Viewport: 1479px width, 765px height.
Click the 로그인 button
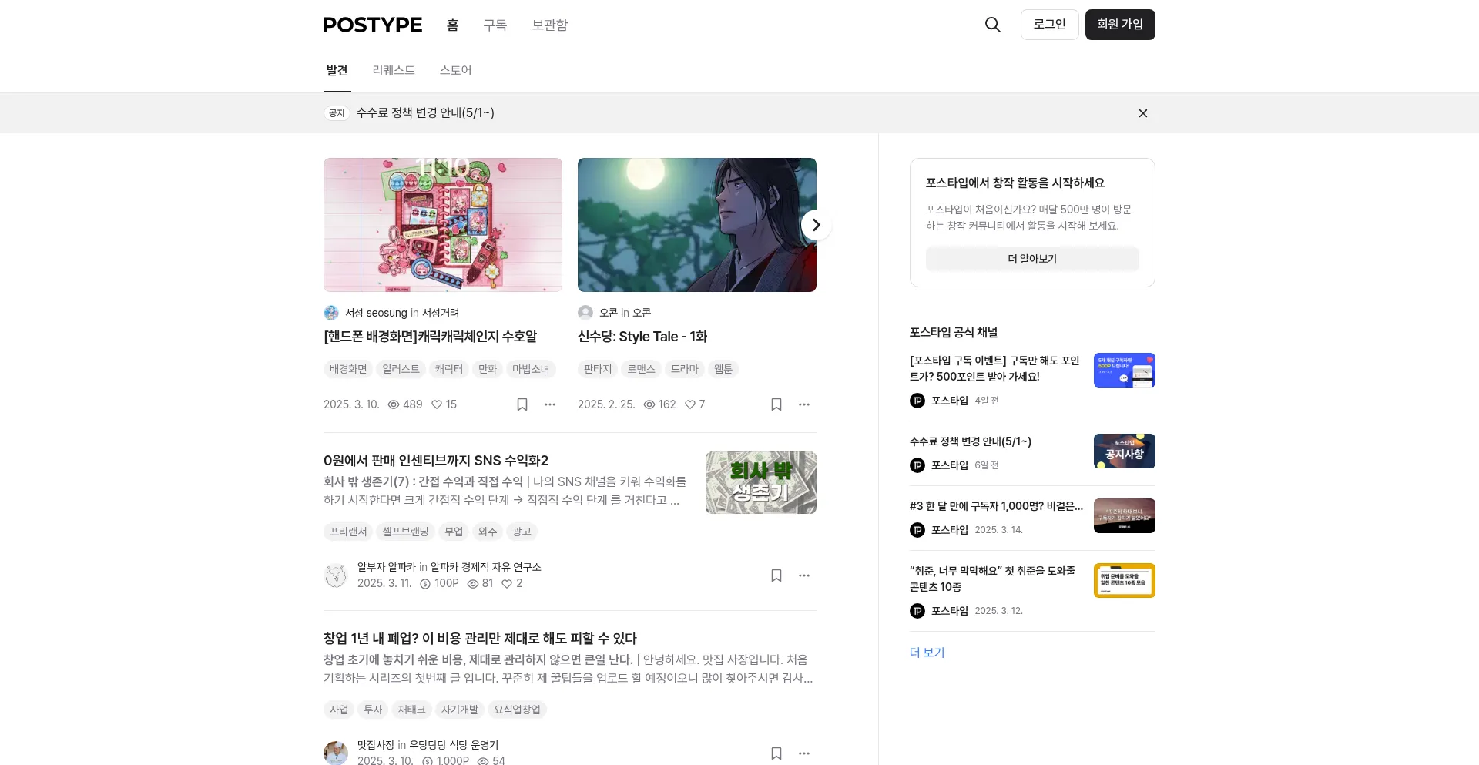[1050, 25]
